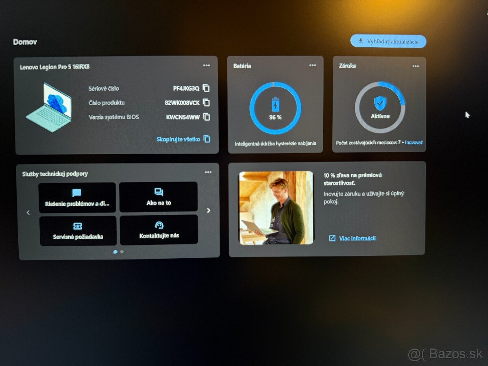488x366 pixels.
Task: Open the Záruka card three-dot menu
Action: click(416, 66)
